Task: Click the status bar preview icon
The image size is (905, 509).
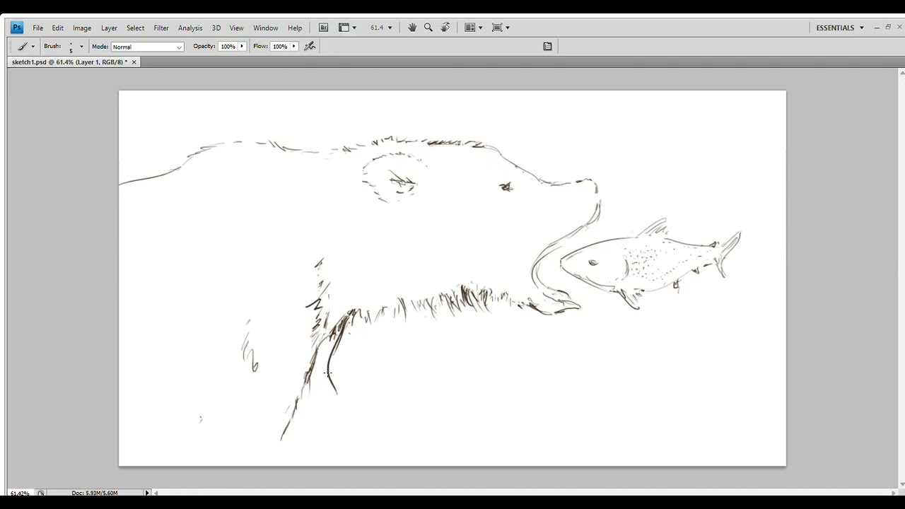Action: click(x=41, y=493)
